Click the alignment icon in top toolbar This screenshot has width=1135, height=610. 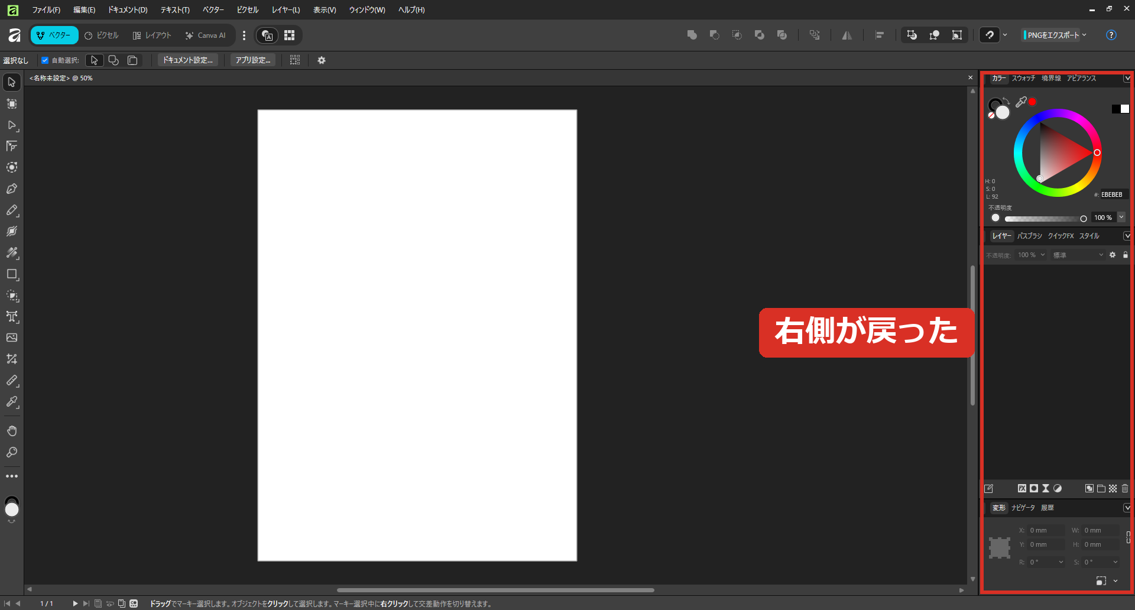tap(880, 35)
